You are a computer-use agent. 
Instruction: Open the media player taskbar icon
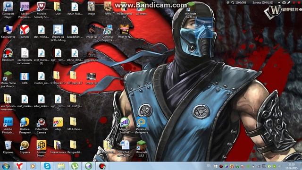coord(33,166)
